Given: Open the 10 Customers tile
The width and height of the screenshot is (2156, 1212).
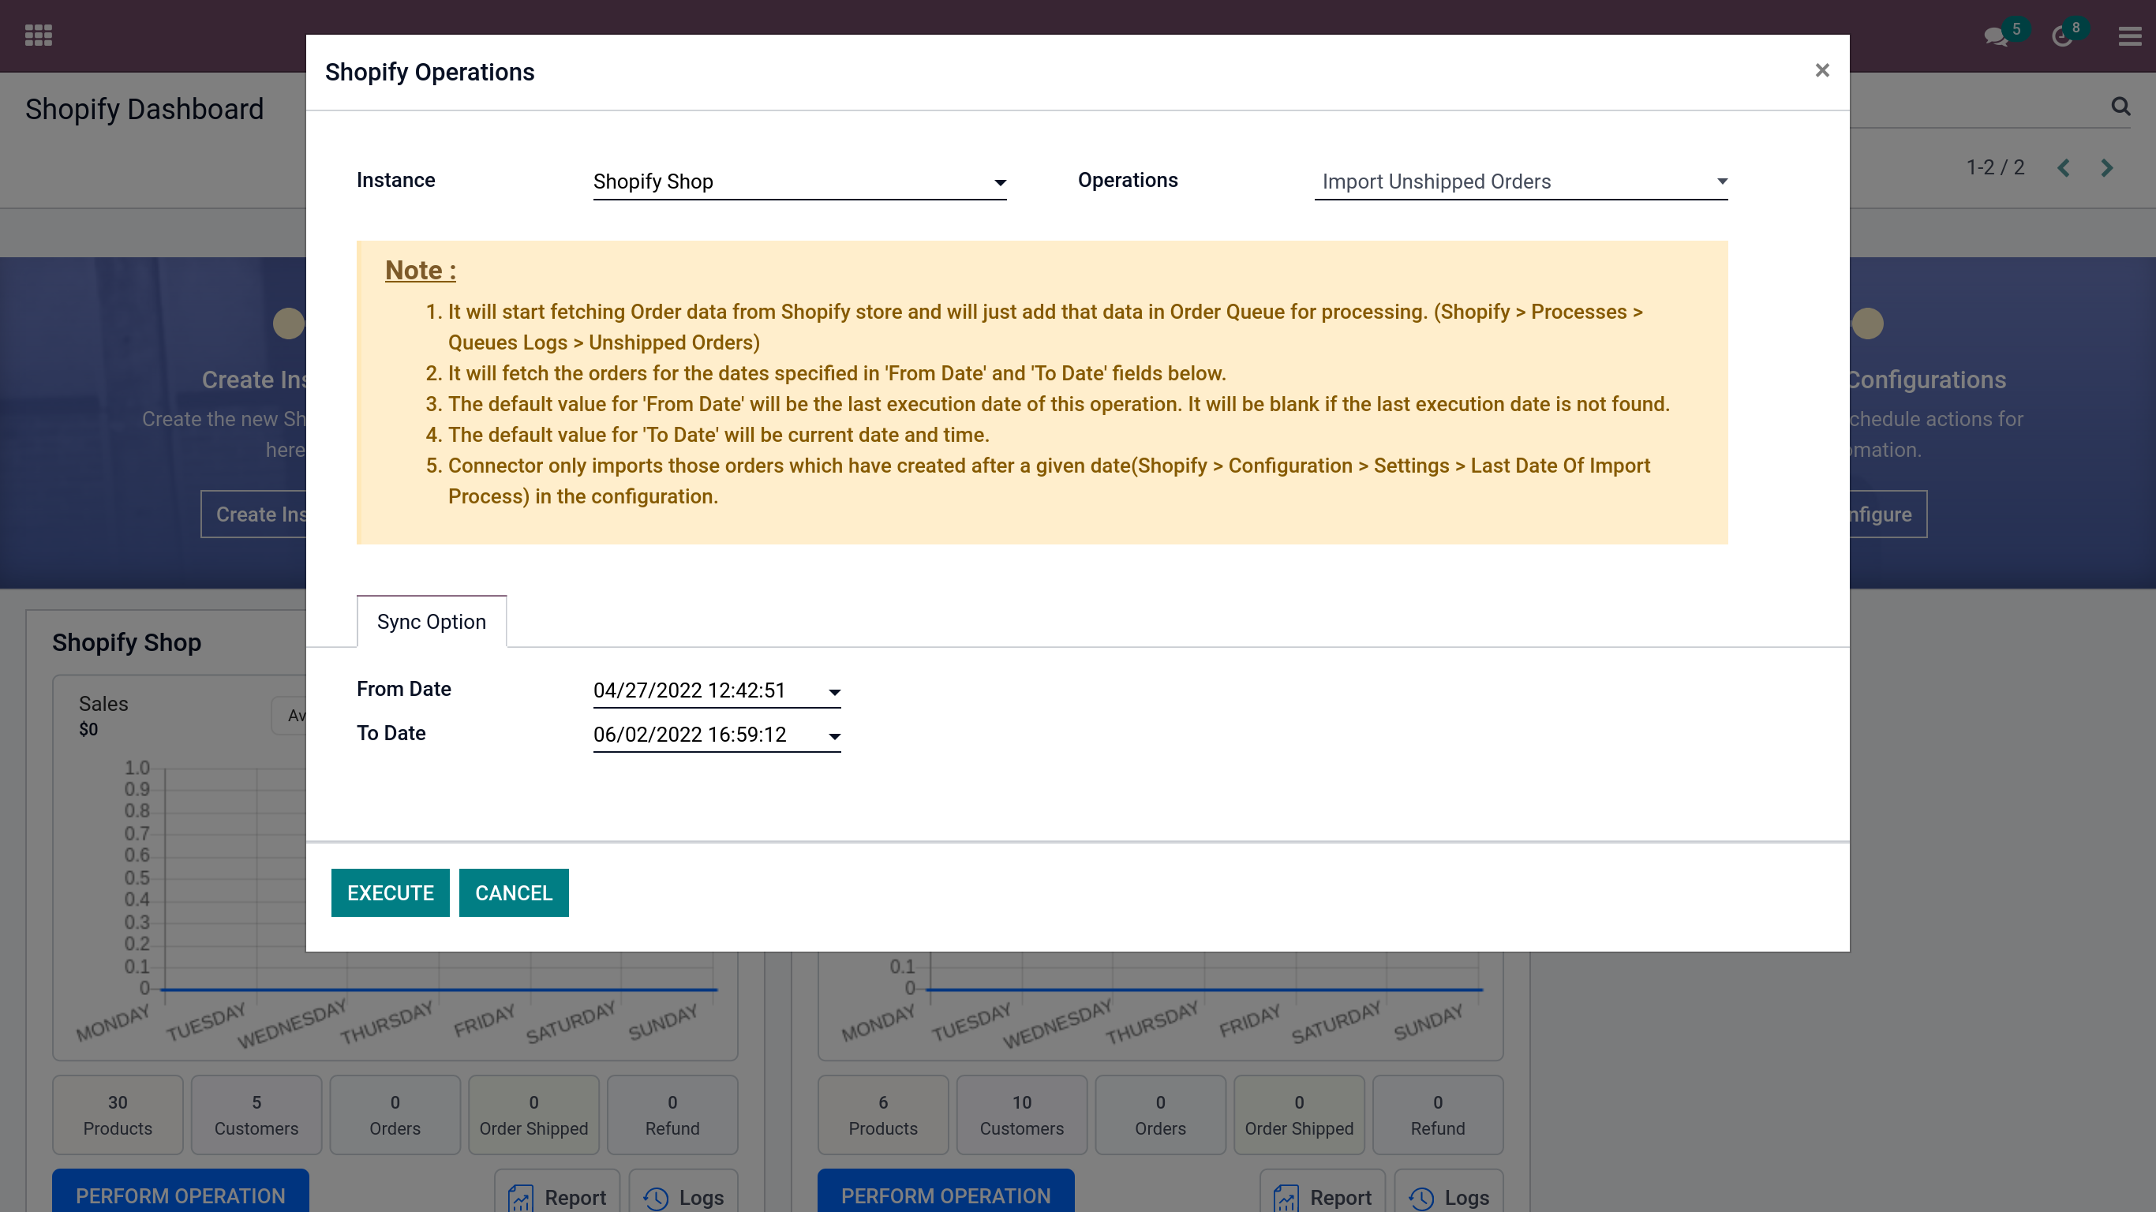Looking at the screenshot, I should click(x=1022, y=1115).
